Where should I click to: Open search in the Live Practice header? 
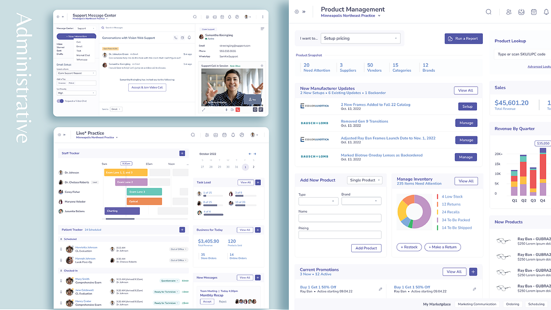(193, 135)
